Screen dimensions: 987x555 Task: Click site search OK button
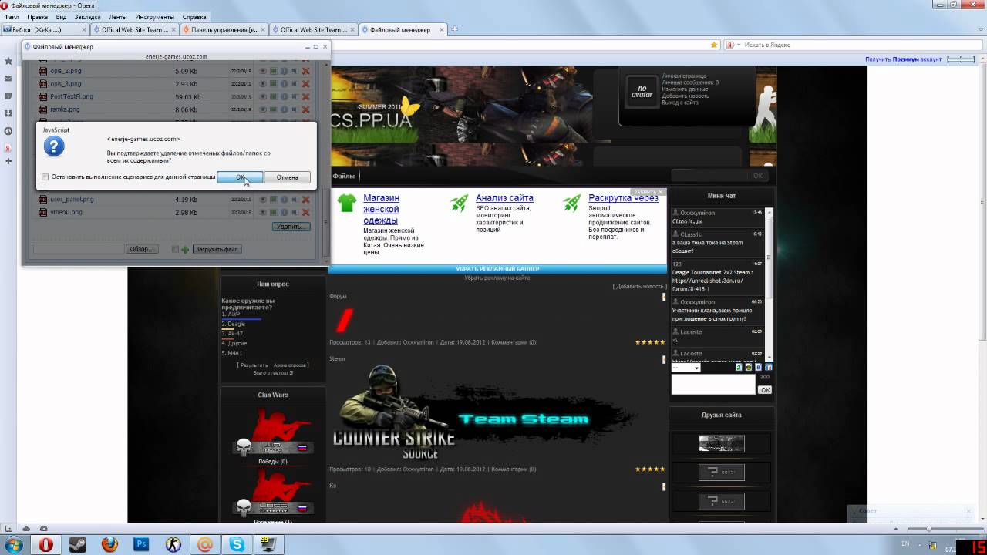[758, 176]
